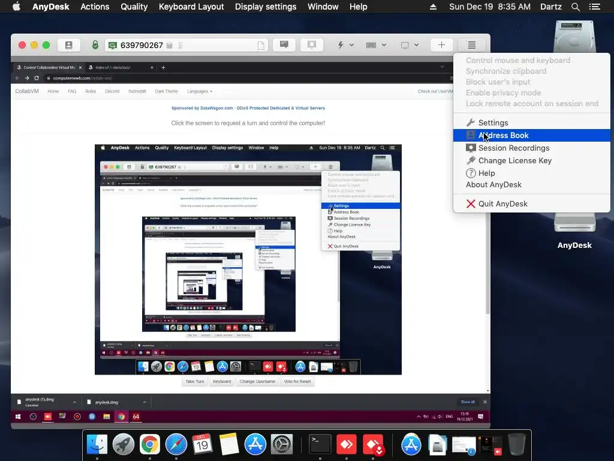Open Windows notification center icon
614x461 pixels.
481,417
